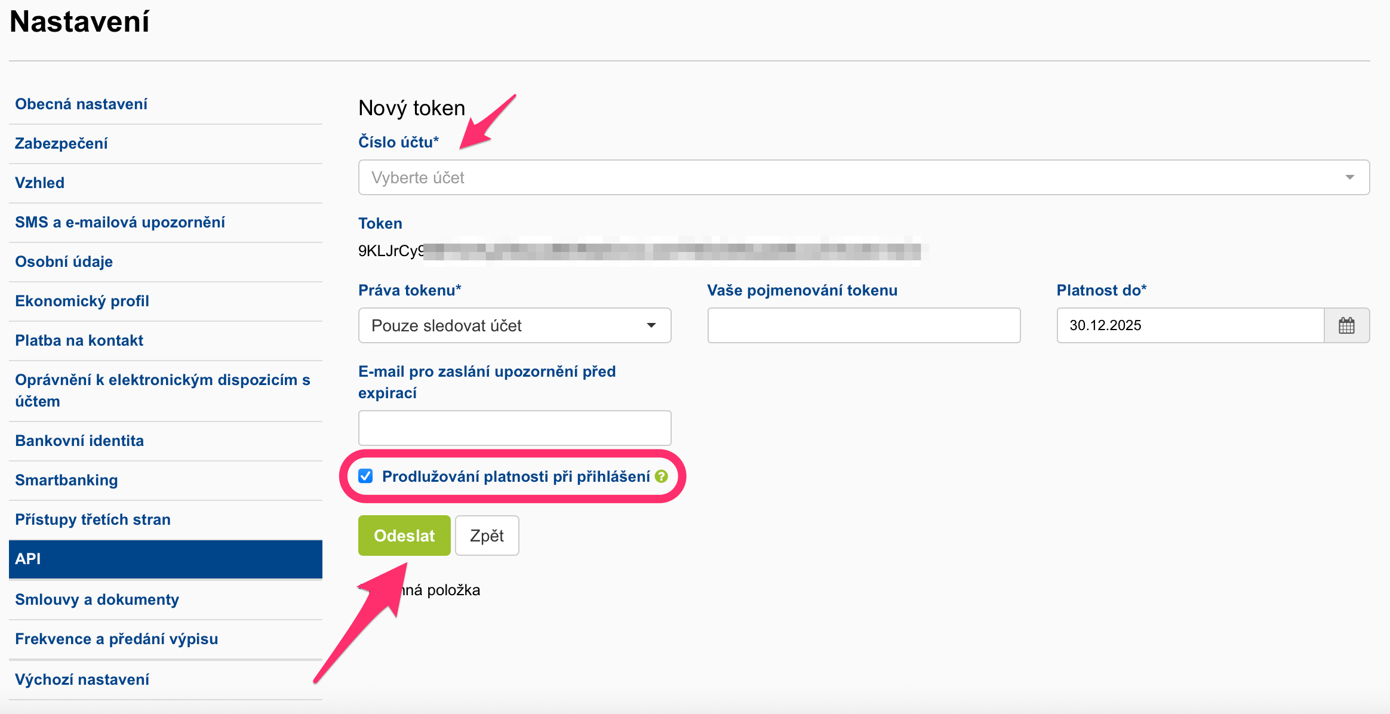The image size is (1390, 714).
Task: Click the Zpět back button
Action: pos(487,535)
